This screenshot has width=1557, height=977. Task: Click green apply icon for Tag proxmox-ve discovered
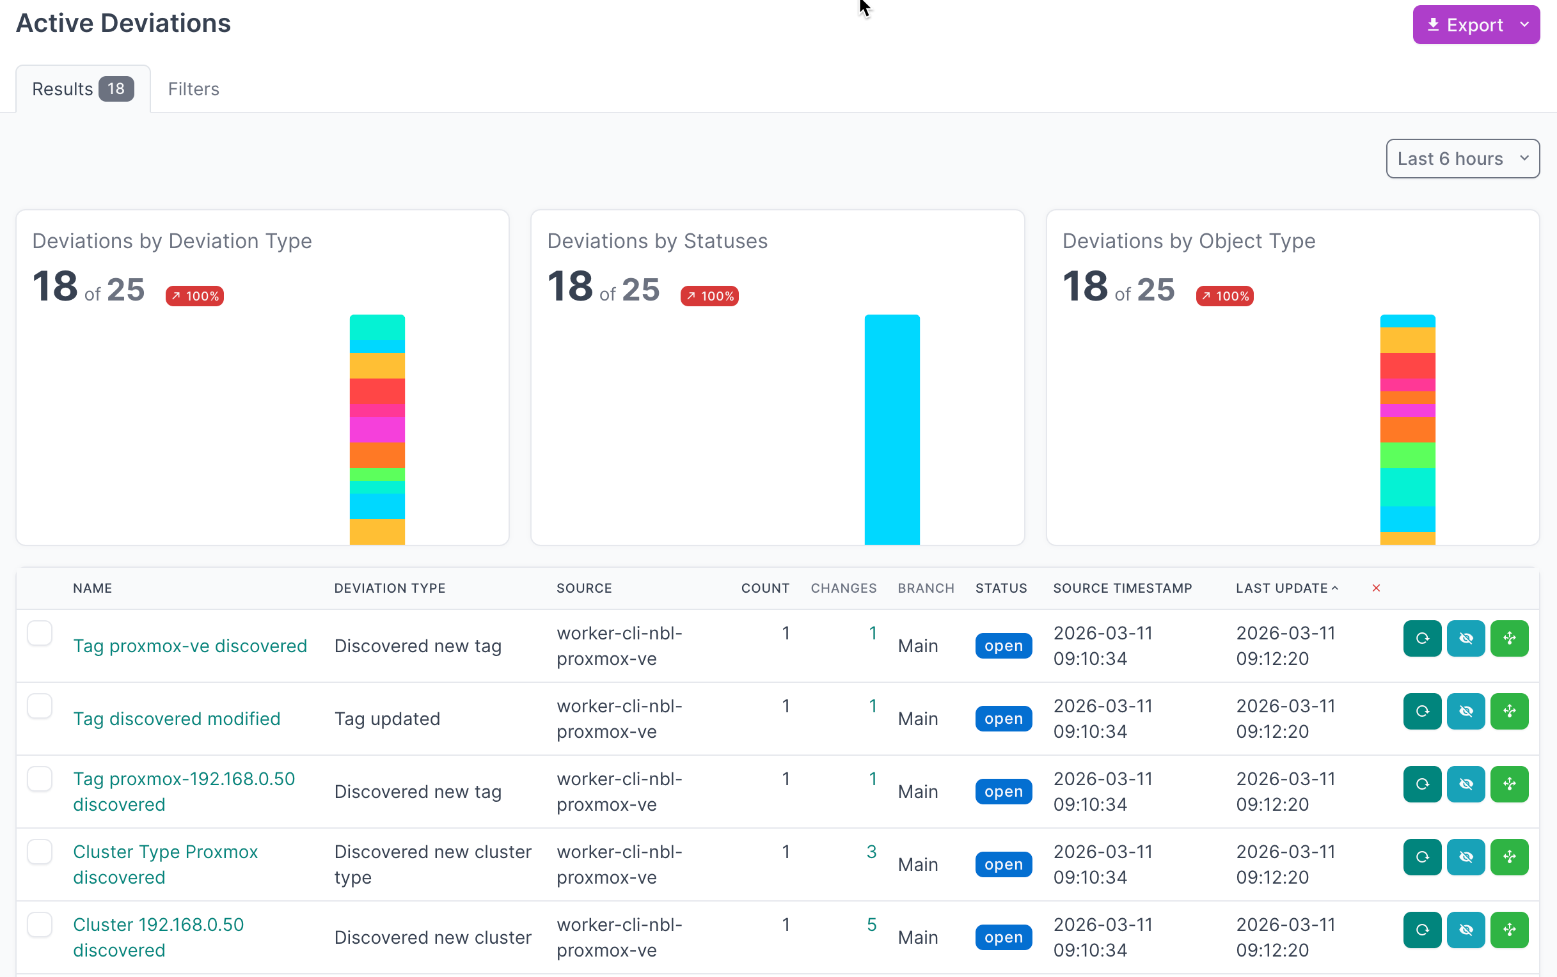click(1509, 638)
